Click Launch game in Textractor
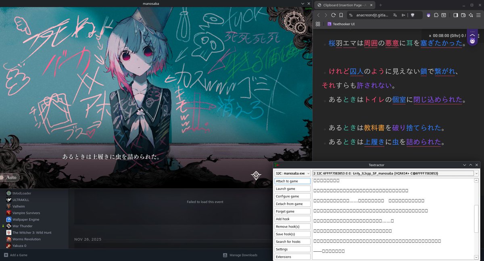This screenshot has width=484, height=261. (292, 189)
